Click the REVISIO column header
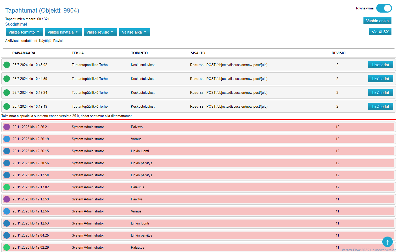The height and width of the screenshot is (252, 398). (x=338, y=53)
